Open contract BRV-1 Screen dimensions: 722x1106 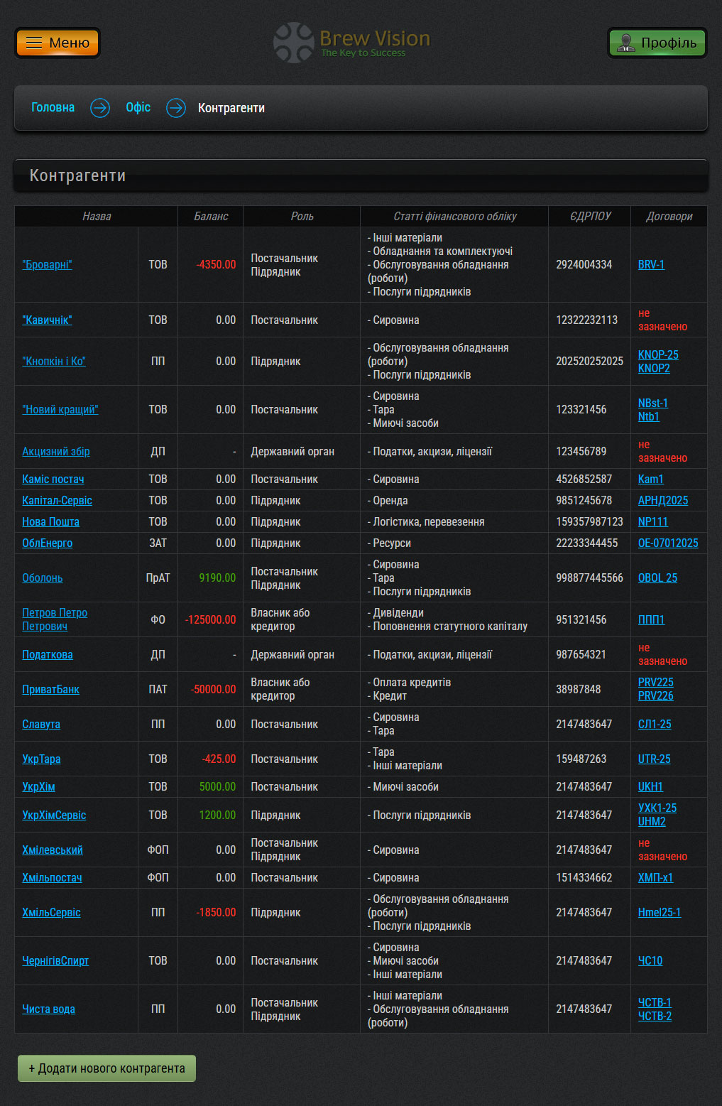point(651,264)
